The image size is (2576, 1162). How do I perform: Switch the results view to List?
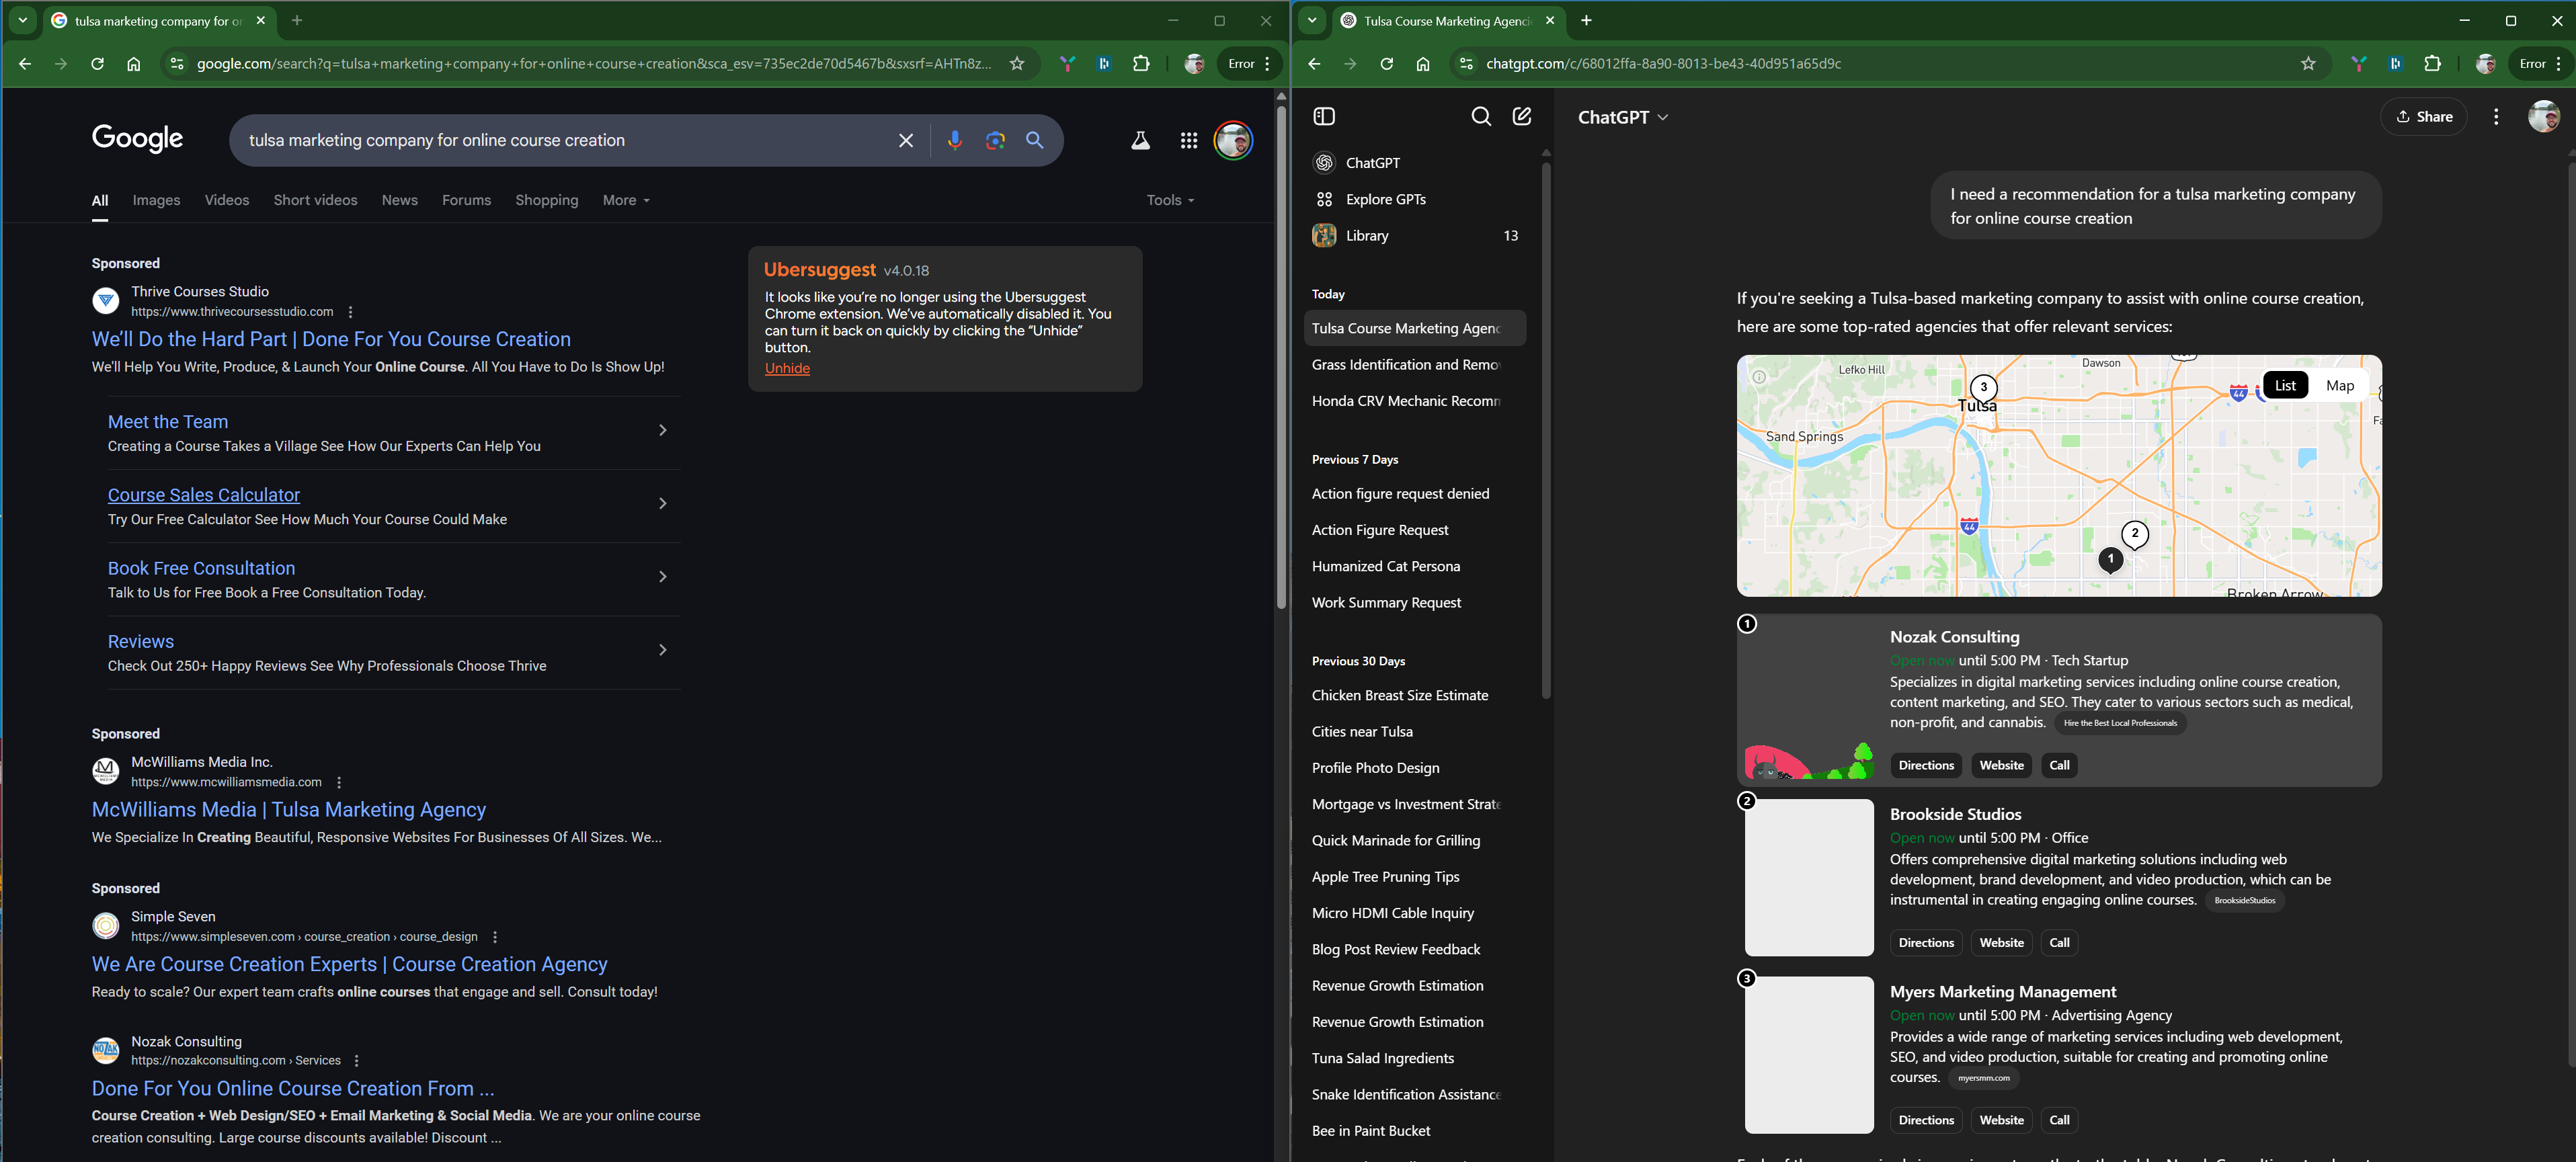click(x=2285, y=386)
